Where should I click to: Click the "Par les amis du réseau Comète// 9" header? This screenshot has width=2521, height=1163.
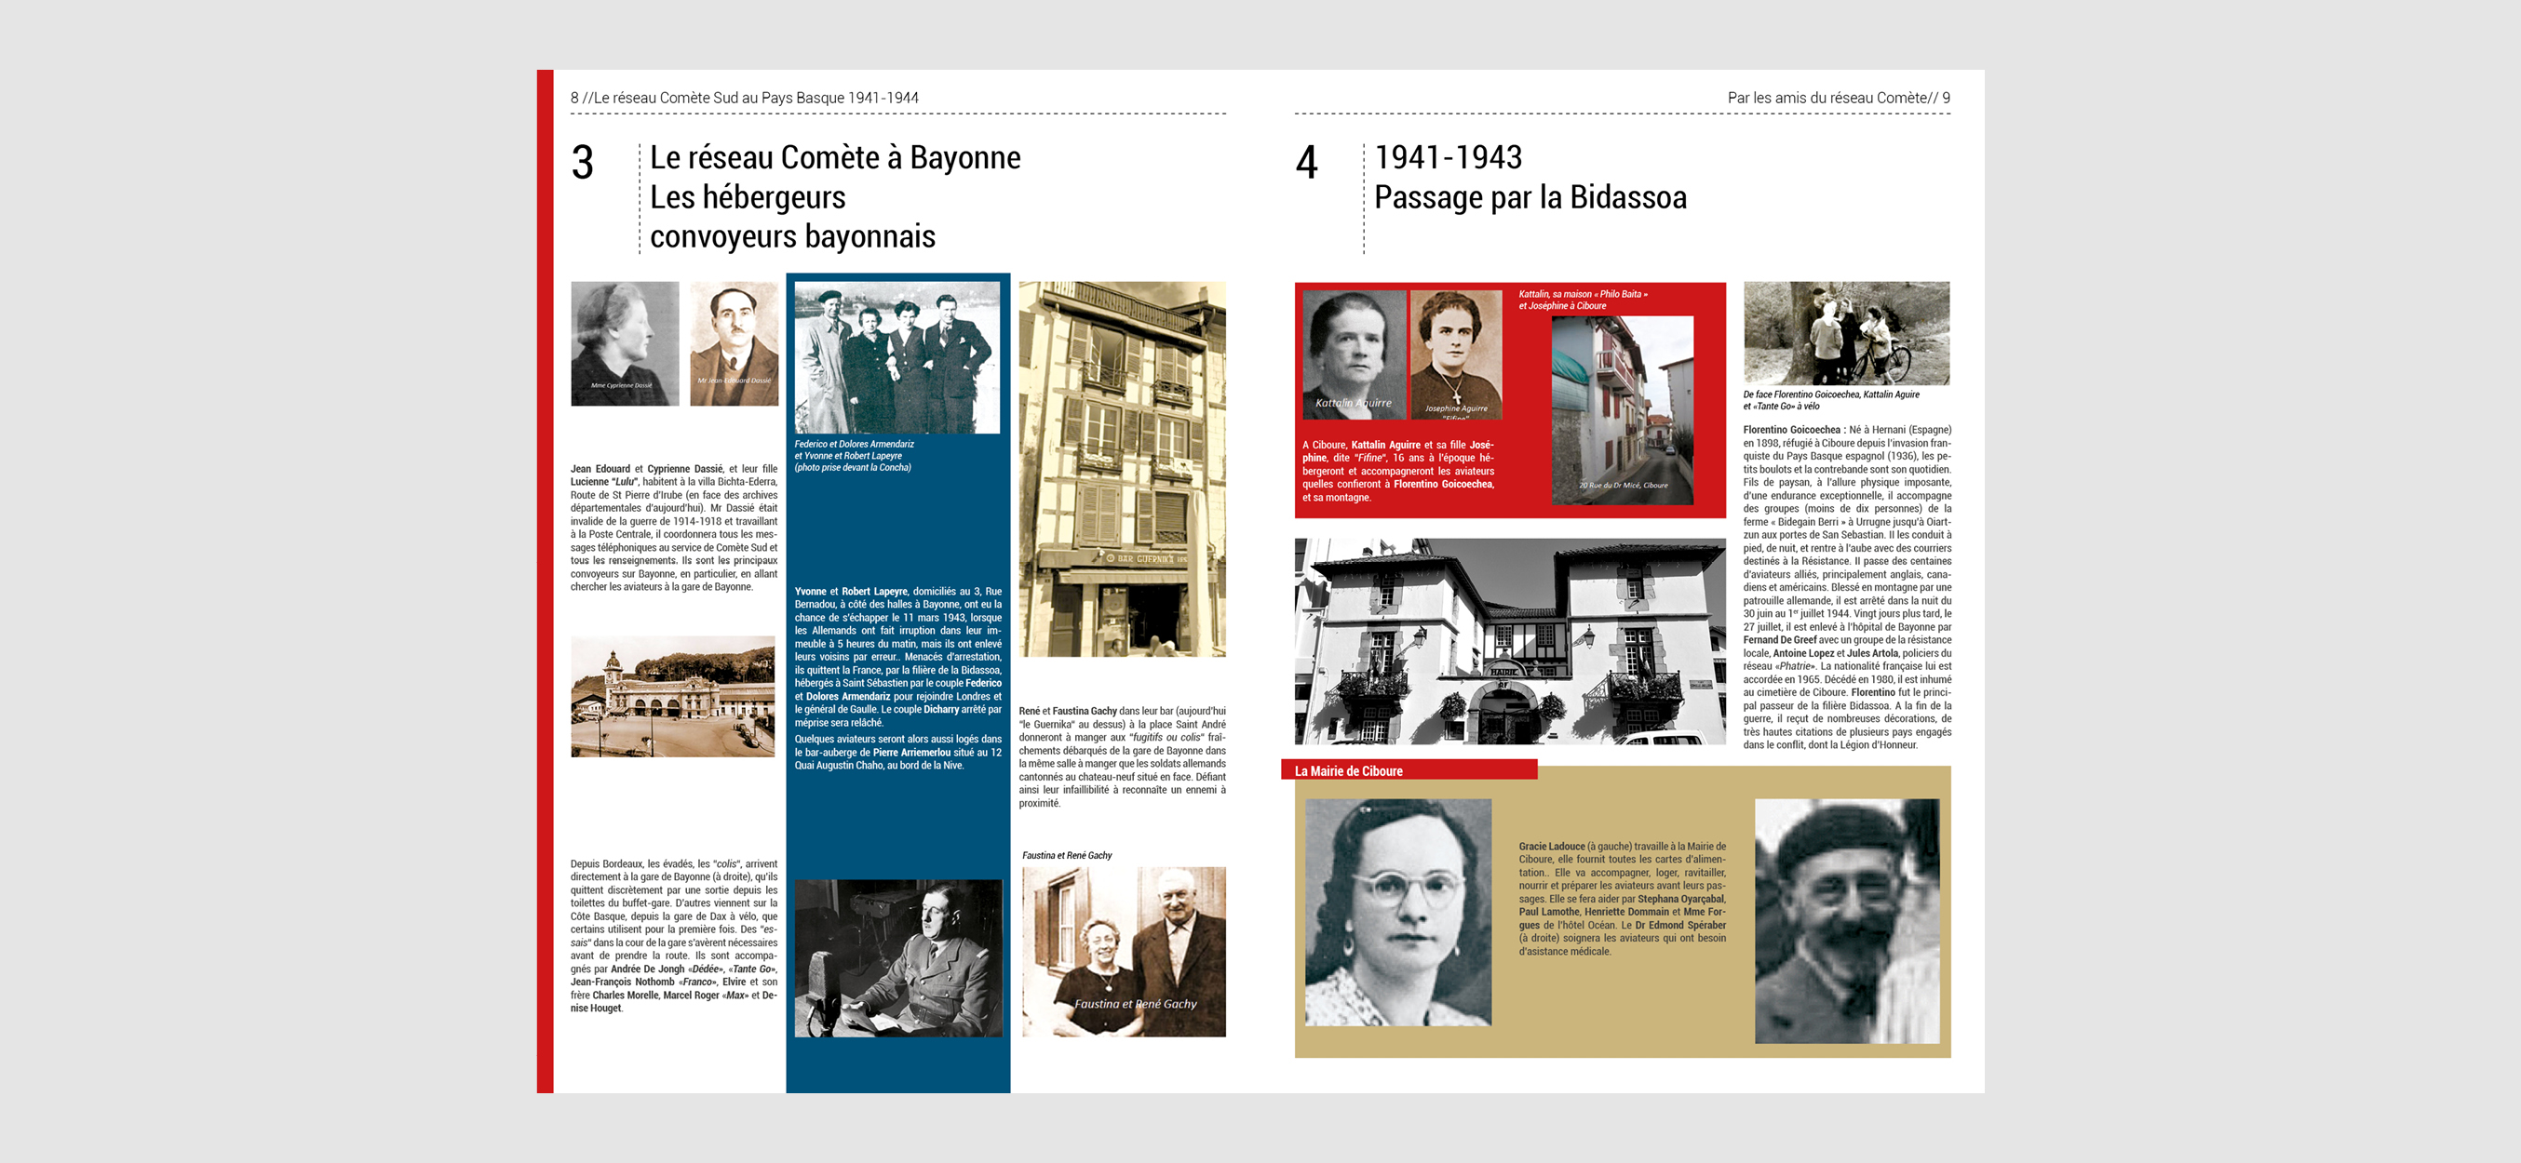(x=1839, y=98)
